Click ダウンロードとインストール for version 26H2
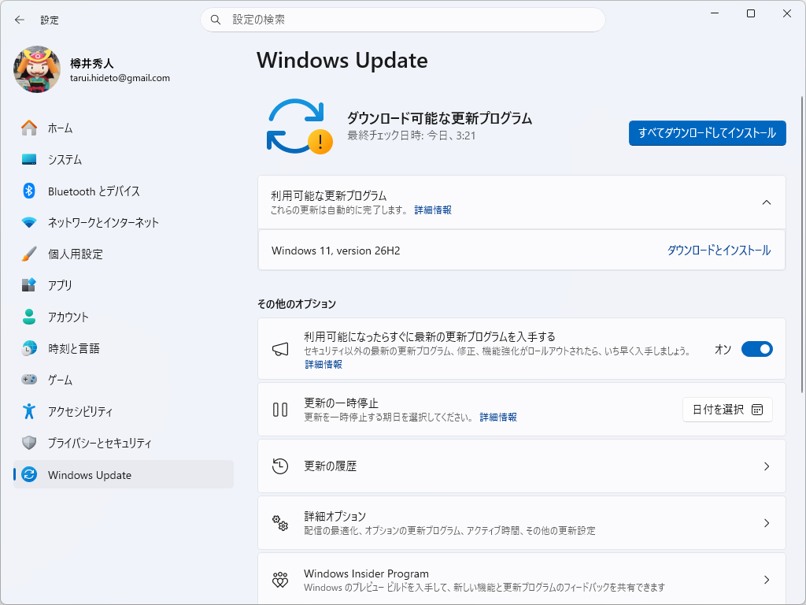The height and width of the screenshot is (605, 806). point(719,251)
